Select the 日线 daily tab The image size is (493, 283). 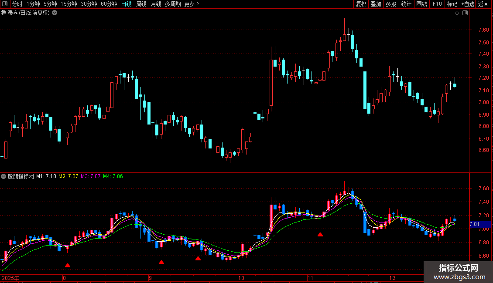click(127, 4)
